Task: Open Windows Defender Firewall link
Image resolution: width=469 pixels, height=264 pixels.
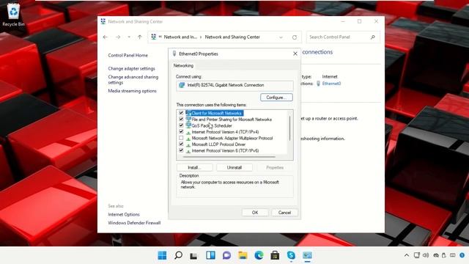Action: click(x=134, y=223)
